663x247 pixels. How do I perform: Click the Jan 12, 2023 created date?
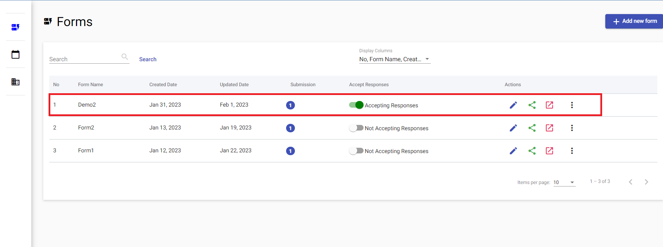pos(165,151)
